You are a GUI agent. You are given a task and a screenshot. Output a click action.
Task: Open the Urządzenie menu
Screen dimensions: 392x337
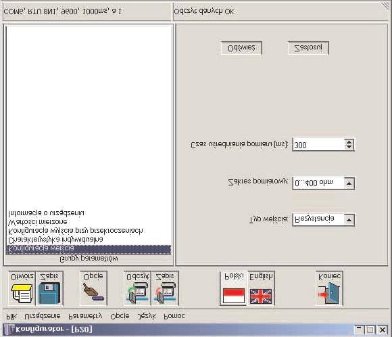43,317
